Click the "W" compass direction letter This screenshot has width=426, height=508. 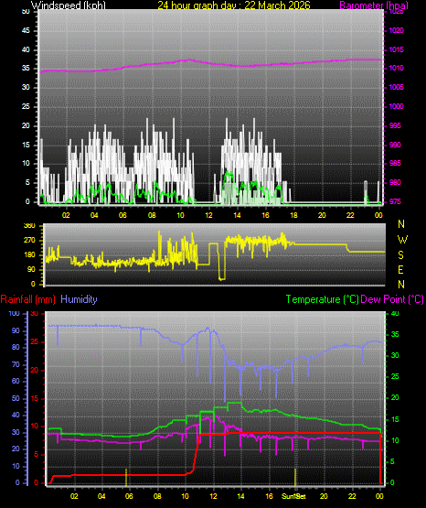point(402,240)
